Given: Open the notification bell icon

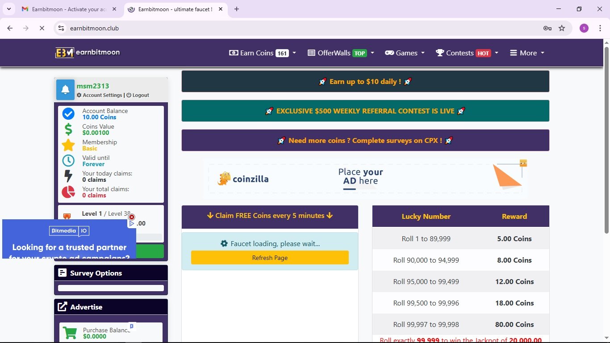Looking at the screenshot, I should 65,89.
